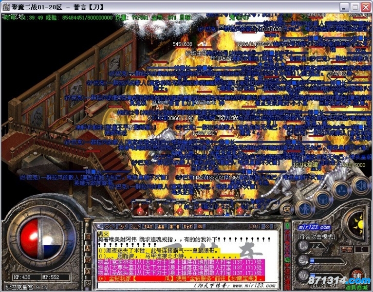Viewport: 373px width, 292px height.
Task: Click the trade exchange toolbar icon
Action: coord(122,226)
